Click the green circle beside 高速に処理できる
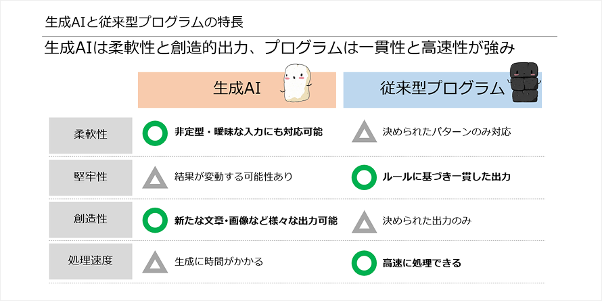 pyautogui.click(x=365, y=262)
